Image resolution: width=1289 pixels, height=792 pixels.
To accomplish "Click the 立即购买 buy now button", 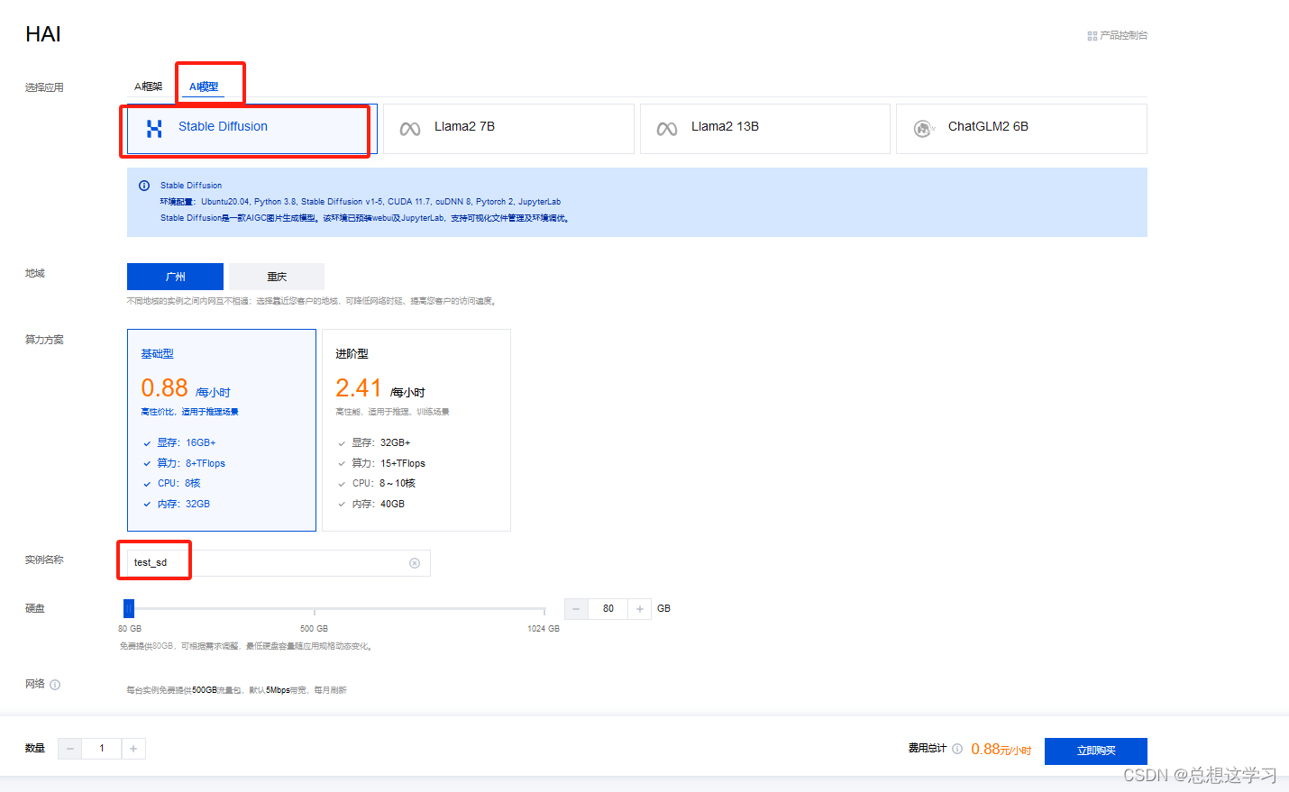I will pyautogui.click(x=1096, y=751).
